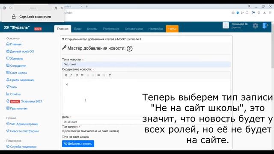The image size is (274, 154).
Task: Open editor help question-mark icon
Action: (x=110, y=75)
